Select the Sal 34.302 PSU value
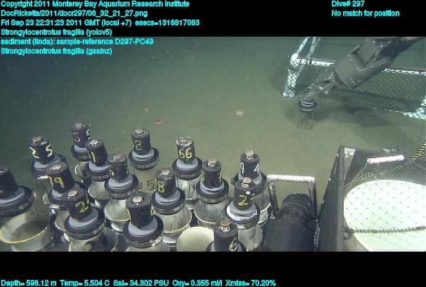Viewport: 426px width, 287px height. pos(144,283)
